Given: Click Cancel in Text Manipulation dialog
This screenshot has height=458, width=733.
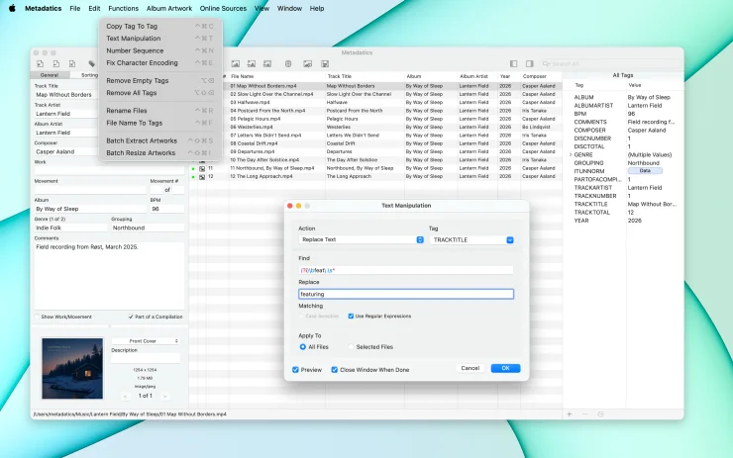Looking at the screenshot, I should [x=470, y=368].
